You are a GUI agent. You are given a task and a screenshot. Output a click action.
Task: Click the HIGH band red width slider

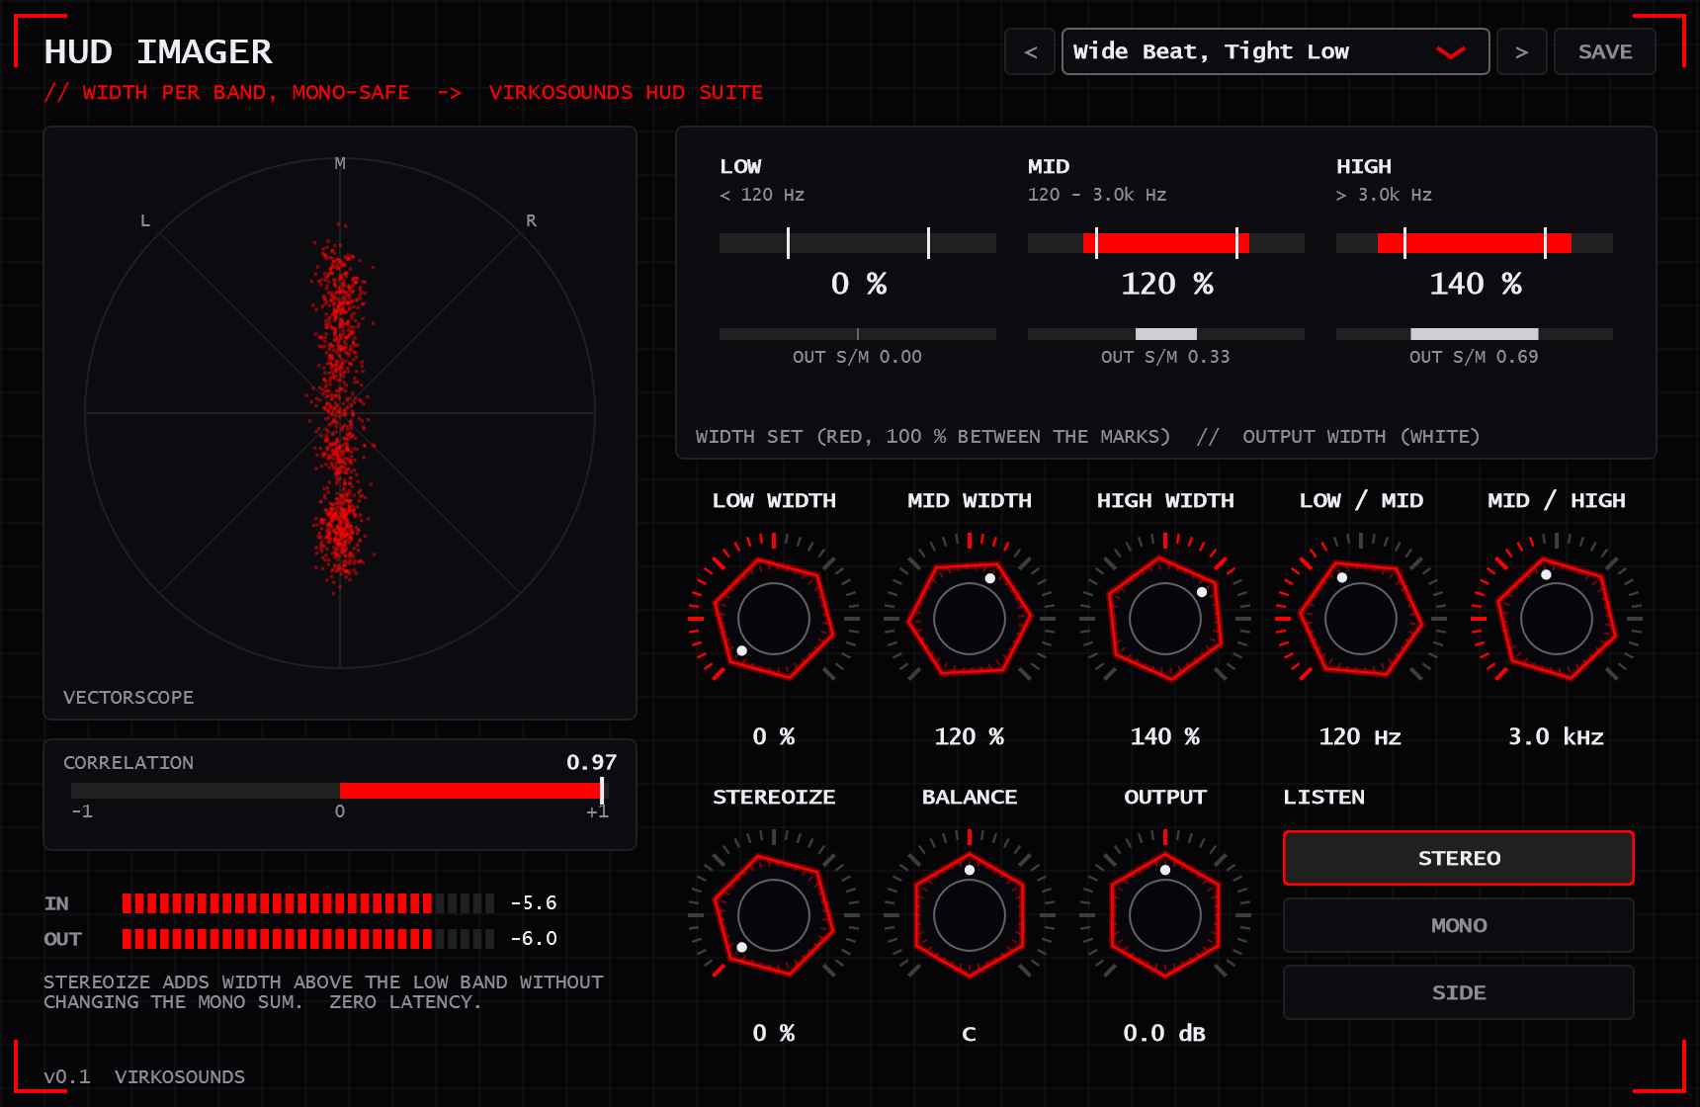tap(1475, 243)
